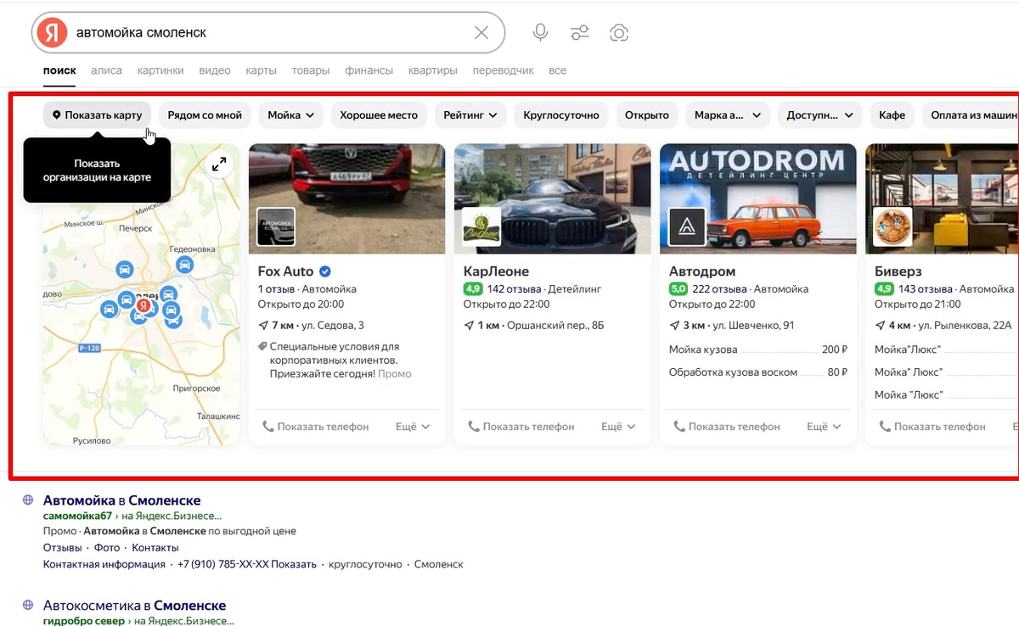Expand Ещё menu on Fox Auto card

pos(414,427)
